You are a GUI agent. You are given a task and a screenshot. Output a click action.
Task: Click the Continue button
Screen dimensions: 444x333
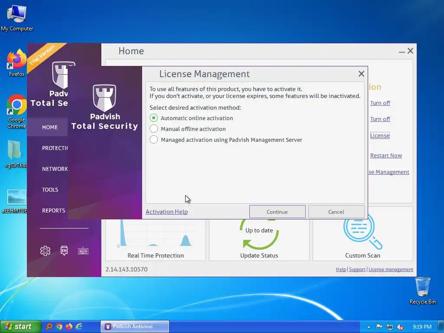tap(277, 212)
